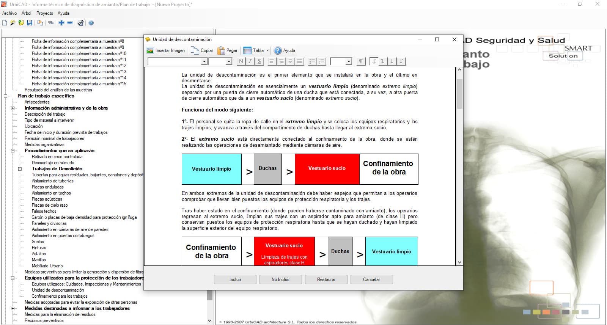This screenshot has width=607, height=325.
Task: Toggle bulleted list
Action: pyautogui.click(x=312, y=61)
